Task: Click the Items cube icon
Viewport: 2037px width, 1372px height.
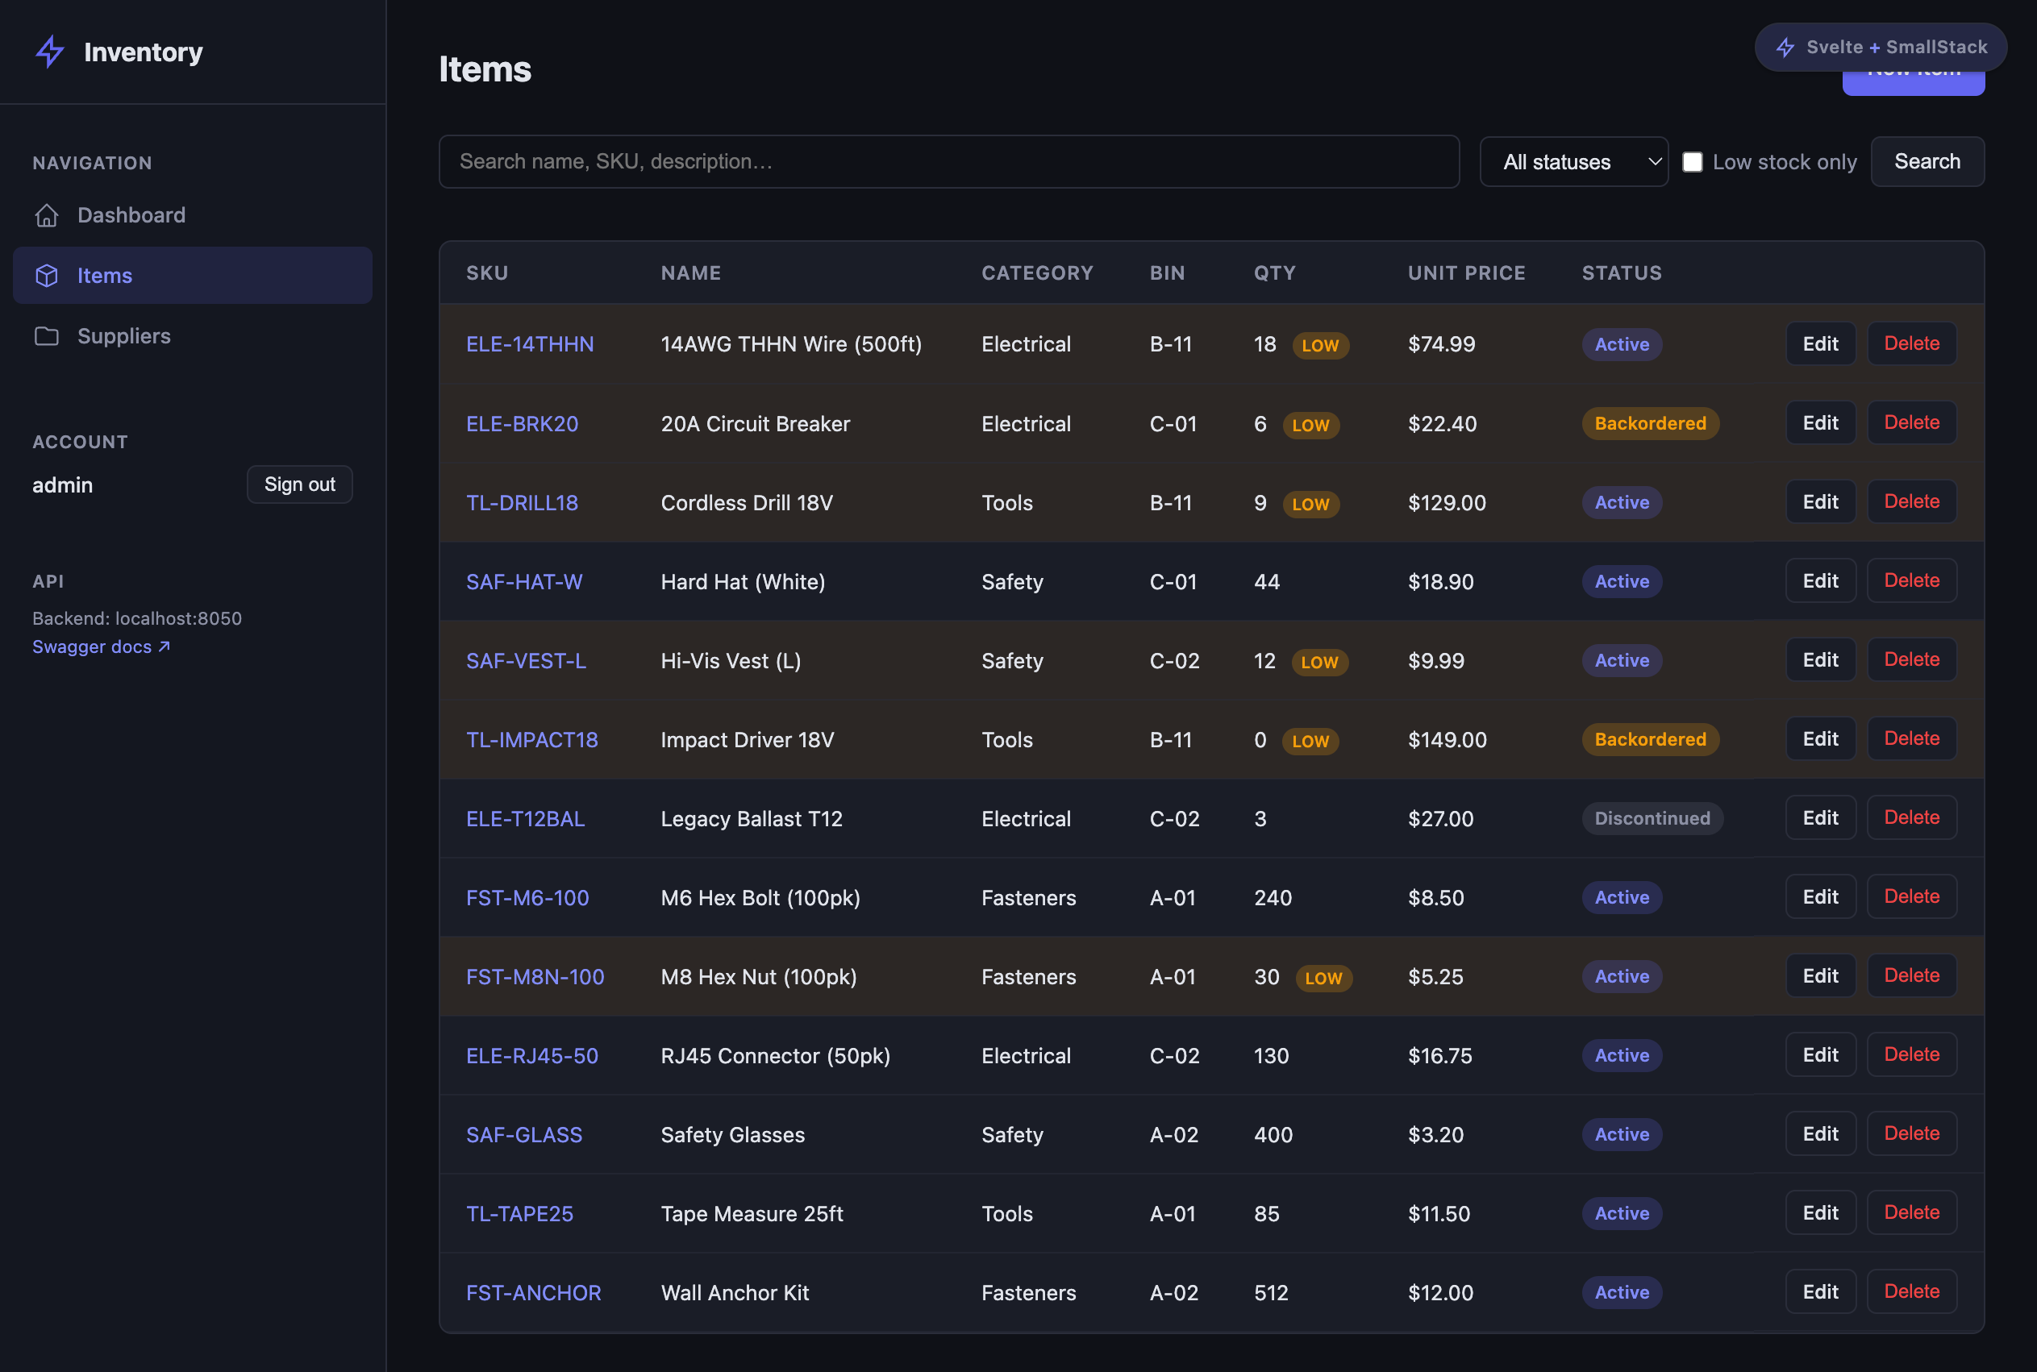Action: [47, 276]
